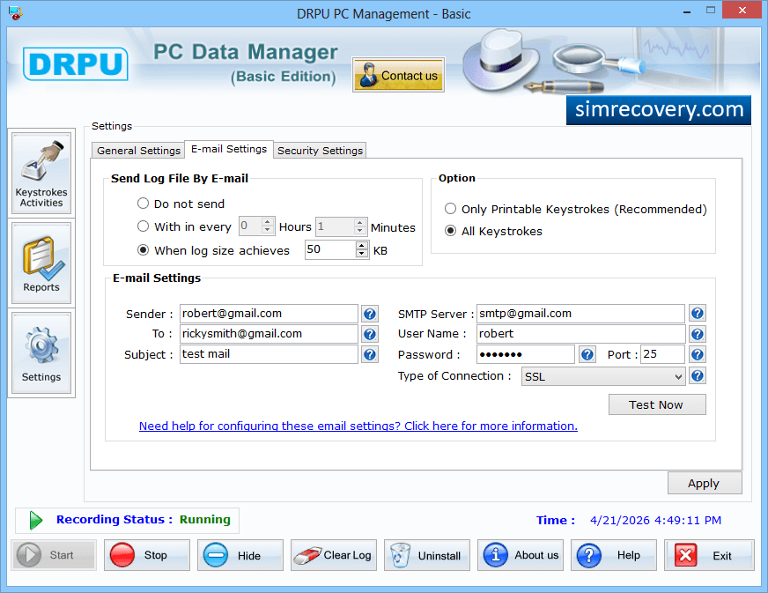Click the green recording status play icon
The image size is (768, 593).
click(x=36, y=520)
